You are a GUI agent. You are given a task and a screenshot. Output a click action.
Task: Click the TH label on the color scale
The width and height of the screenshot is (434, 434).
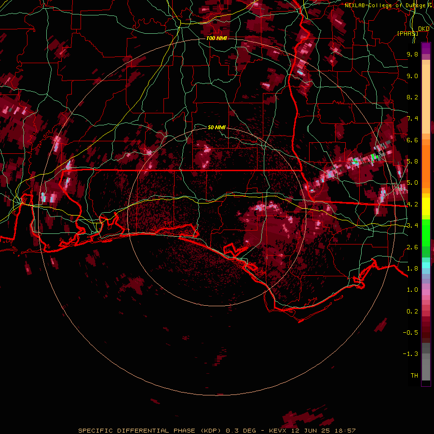[414, 376]
